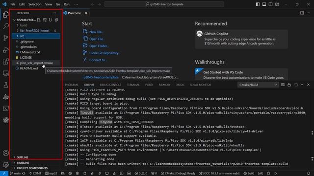Open the Run and Debug view
Screen dimensions: 314x176
pos(5,50)
